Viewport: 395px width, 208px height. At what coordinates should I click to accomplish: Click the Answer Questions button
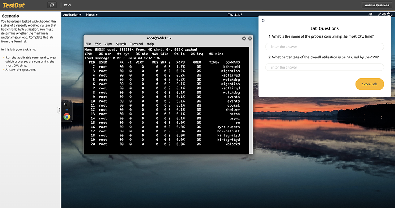tap(377, 5)
